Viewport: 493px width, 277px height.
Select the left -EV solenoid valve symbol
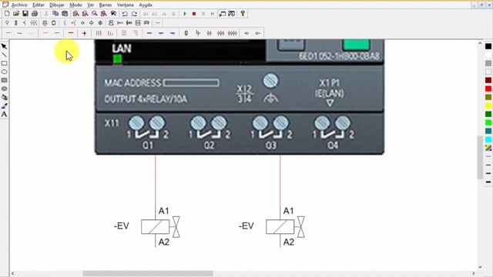point(160,227)
